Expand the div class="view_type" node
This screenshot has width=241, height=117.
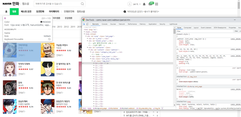pos(90,56)
